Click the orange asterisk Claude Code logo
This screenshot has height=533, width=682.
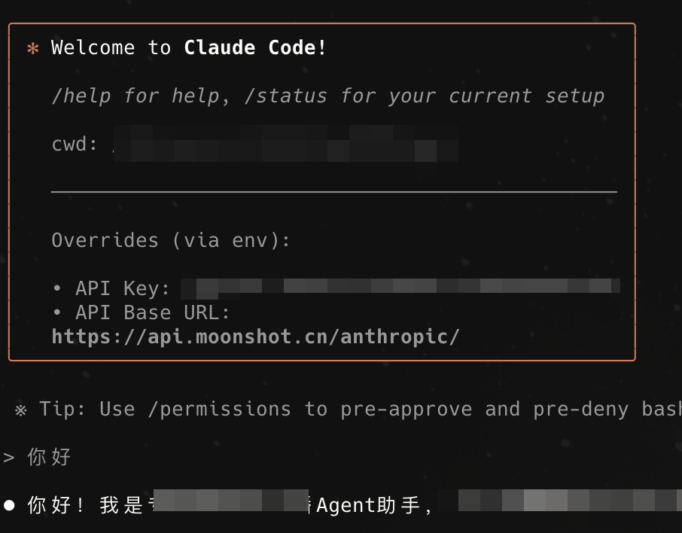coord(32,49)
